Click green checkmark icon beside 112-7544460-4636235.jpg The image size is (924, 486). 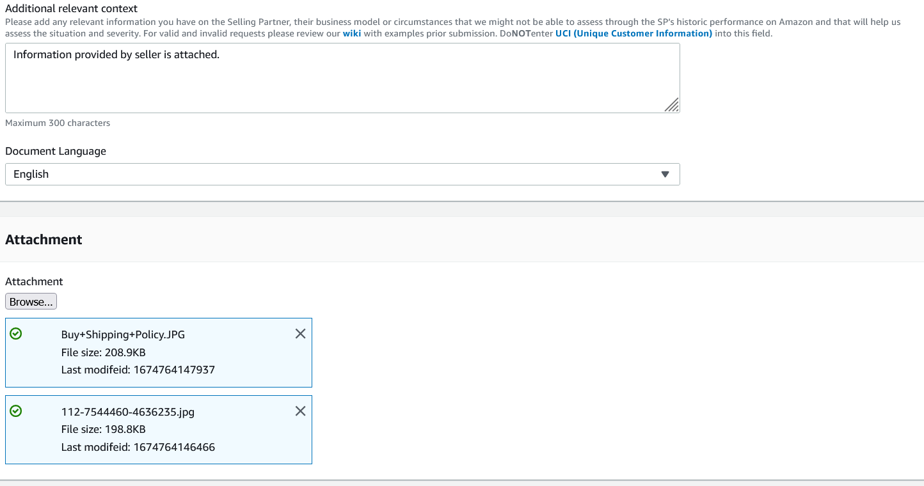tap(16, 411)
